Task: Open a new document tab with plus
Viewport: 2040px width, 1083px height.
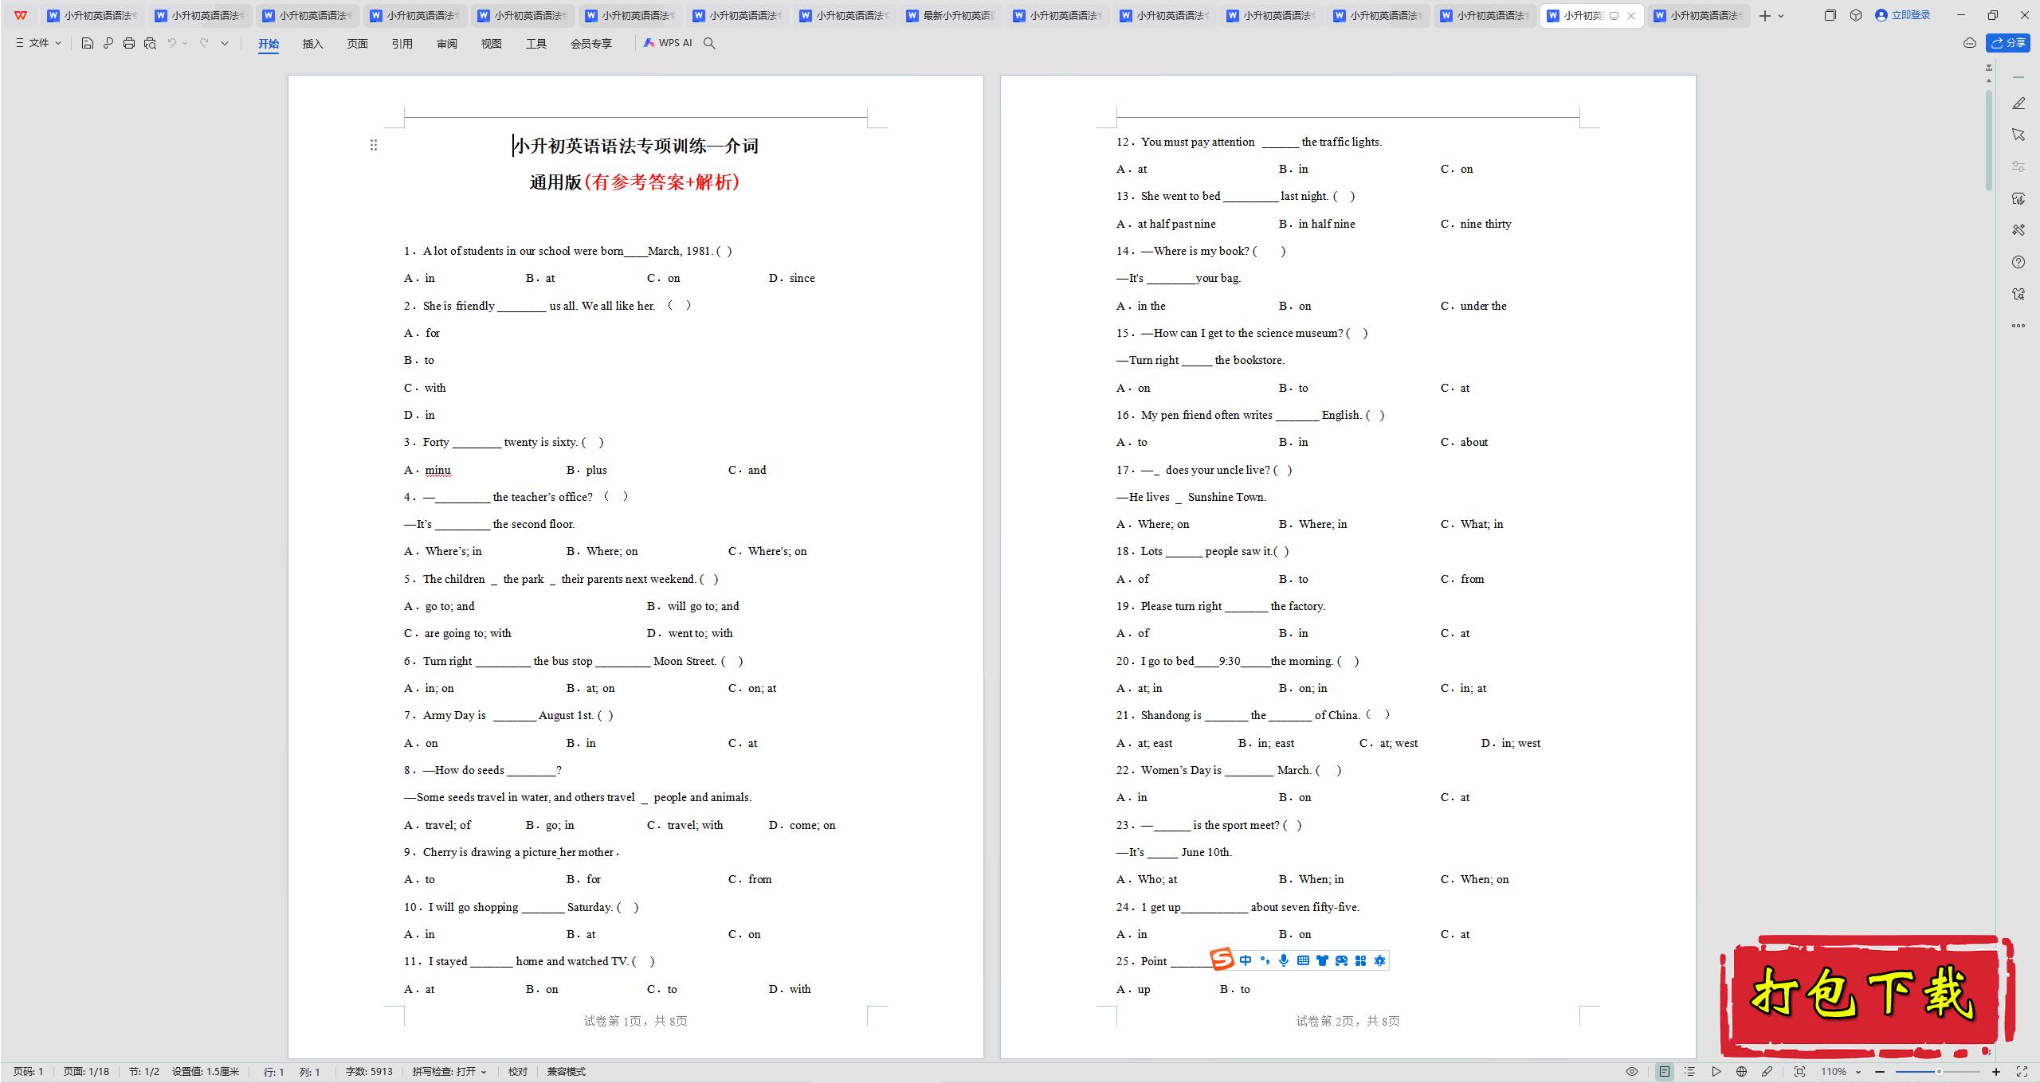Action: coord(1765,16)
